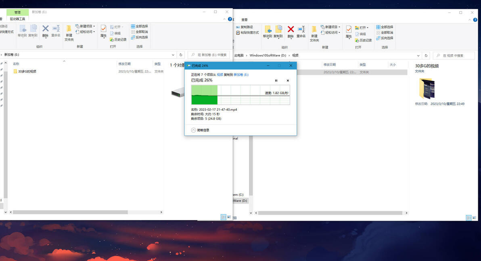Switch to 查看 tab in right window
The width and height of the screenshot is (481, 261).
[x=245, y=20]
